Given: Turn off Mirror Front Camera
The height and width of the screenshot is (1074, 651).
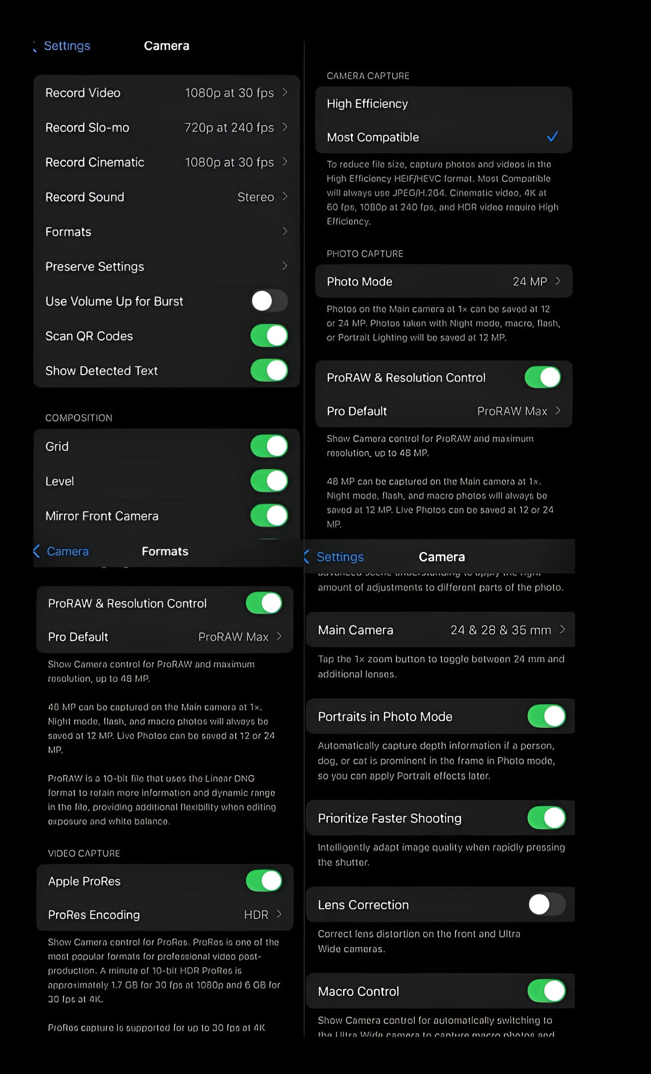Looking at the screenshot, I should (x=268, y=516).
